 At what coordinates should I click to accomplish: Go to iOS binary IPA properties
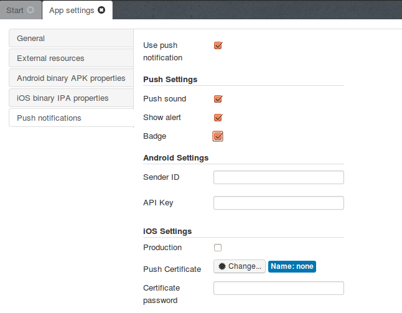[x=71, y=98]
